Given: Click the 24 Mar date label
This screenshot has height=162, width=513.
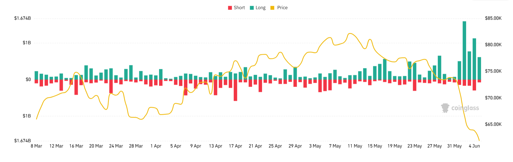Looking at the screenshot, I should [116, 146].
